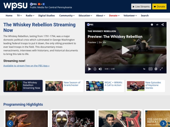Viewport: 170px width, 127px height.
Task: Open the video info icon
Action: [152, 25]
